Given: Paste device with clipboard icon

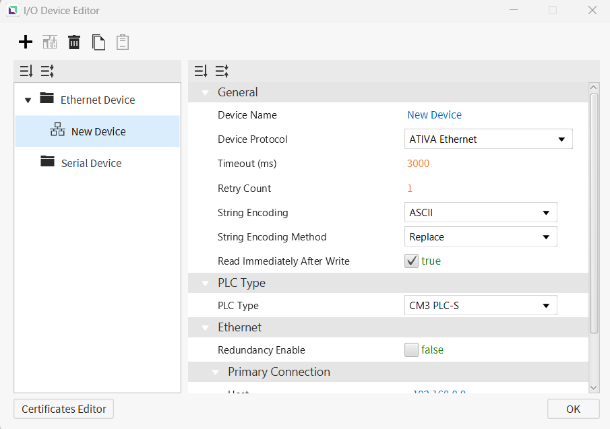Looking at the screenshot, I should 123,42.
